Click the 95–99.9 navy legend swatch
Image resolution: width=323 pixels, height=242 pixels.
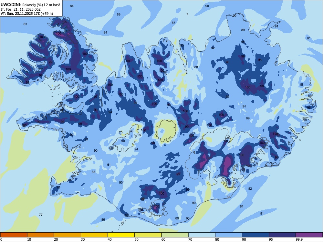[x=282, y=235]
